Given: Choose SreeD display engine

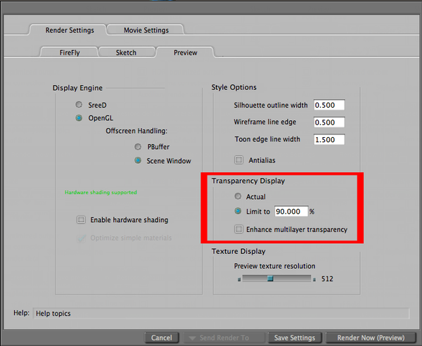Looking at the screenshot, I should click(79, 104).
